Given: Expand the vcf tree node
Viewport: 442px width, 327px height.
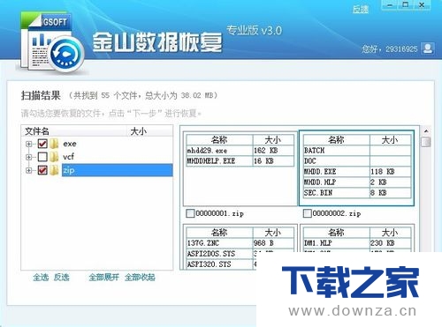Looking at the screenshot, I should coord(28,157).
